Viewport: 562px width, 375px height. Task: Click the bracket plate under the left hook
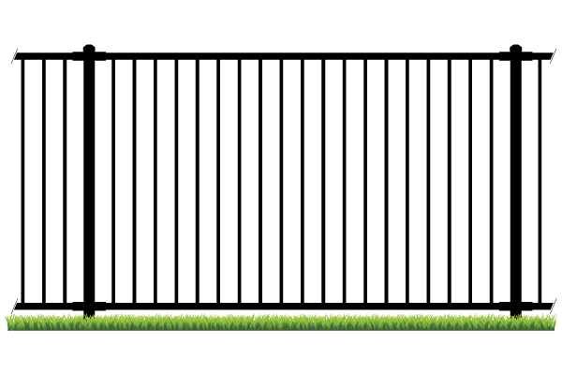[x=88, y=56]
